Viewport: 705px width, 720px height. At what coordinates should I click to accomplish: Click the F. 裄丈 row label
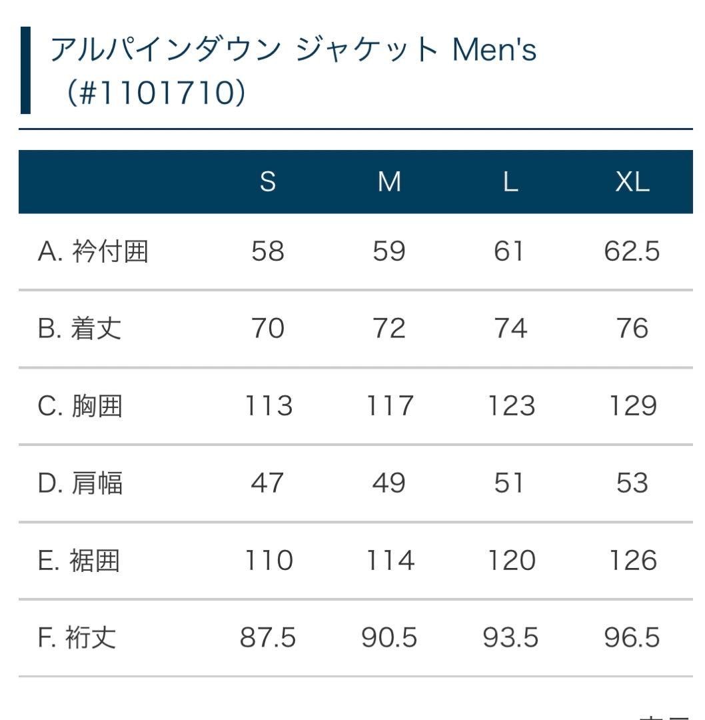[x=77, y=638]
